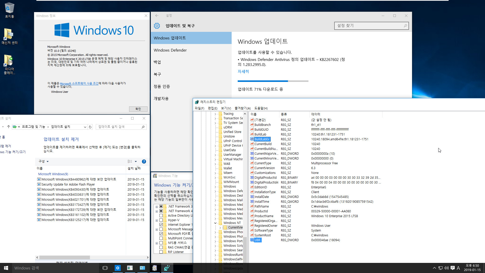Toggle the .NET Framework 3.5 checkbox
Image resolution: width=485 pixels, height=273 pixels.
161,207
